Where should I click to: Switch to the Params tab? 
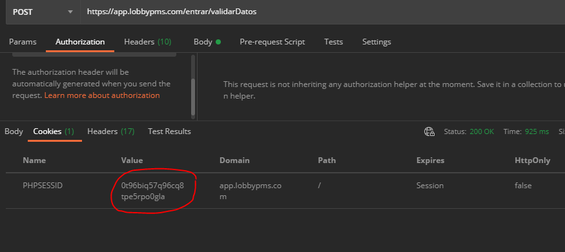pos(23,42)
